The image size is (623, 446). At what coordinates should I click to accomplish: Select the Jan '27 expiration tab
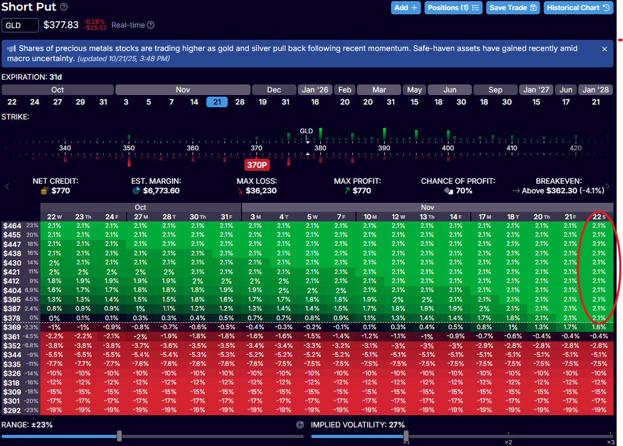click(536, 89)
